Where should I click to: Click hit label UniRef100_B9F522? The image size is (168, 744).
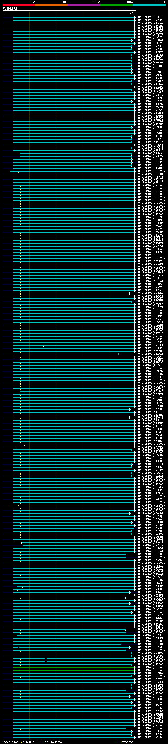[x=151, y=110]
